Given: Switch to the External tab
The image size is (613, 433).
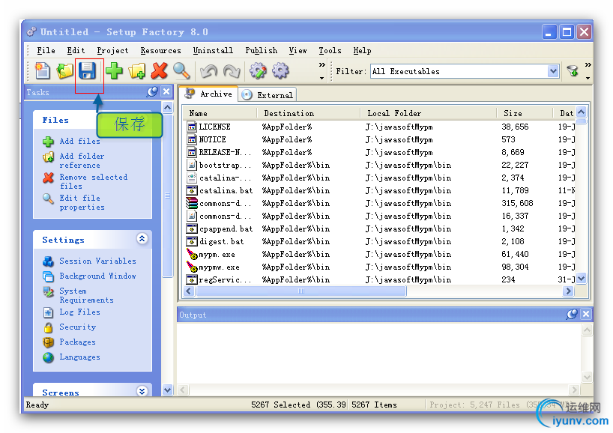Looking at the screenshot, I should click(268, 95).
